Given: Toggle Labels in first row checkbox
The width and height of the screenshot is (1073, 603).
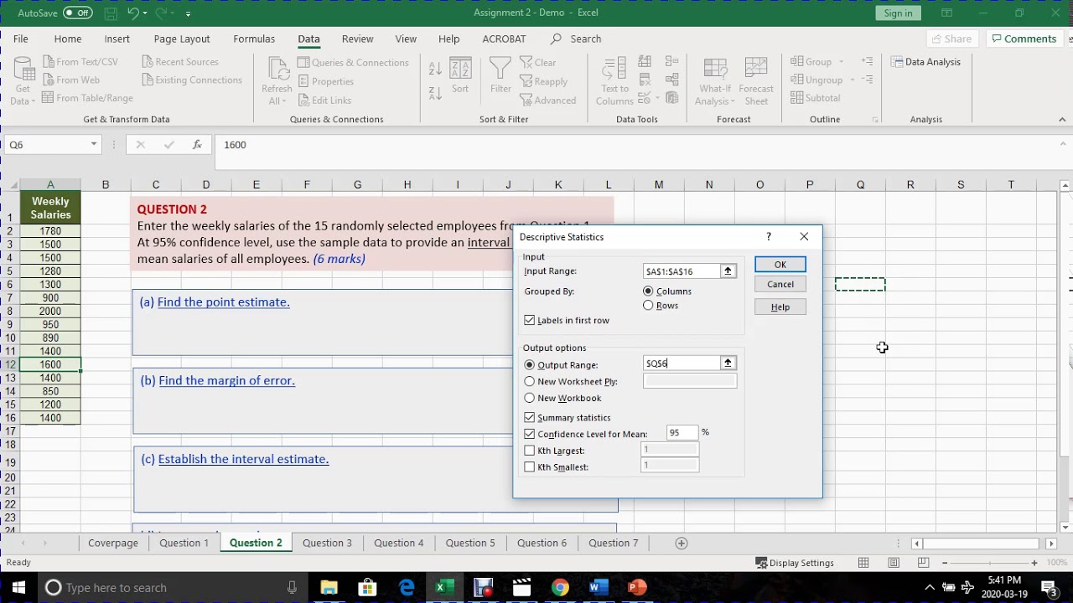Looking at the screenshot, I should pos(530,320).
